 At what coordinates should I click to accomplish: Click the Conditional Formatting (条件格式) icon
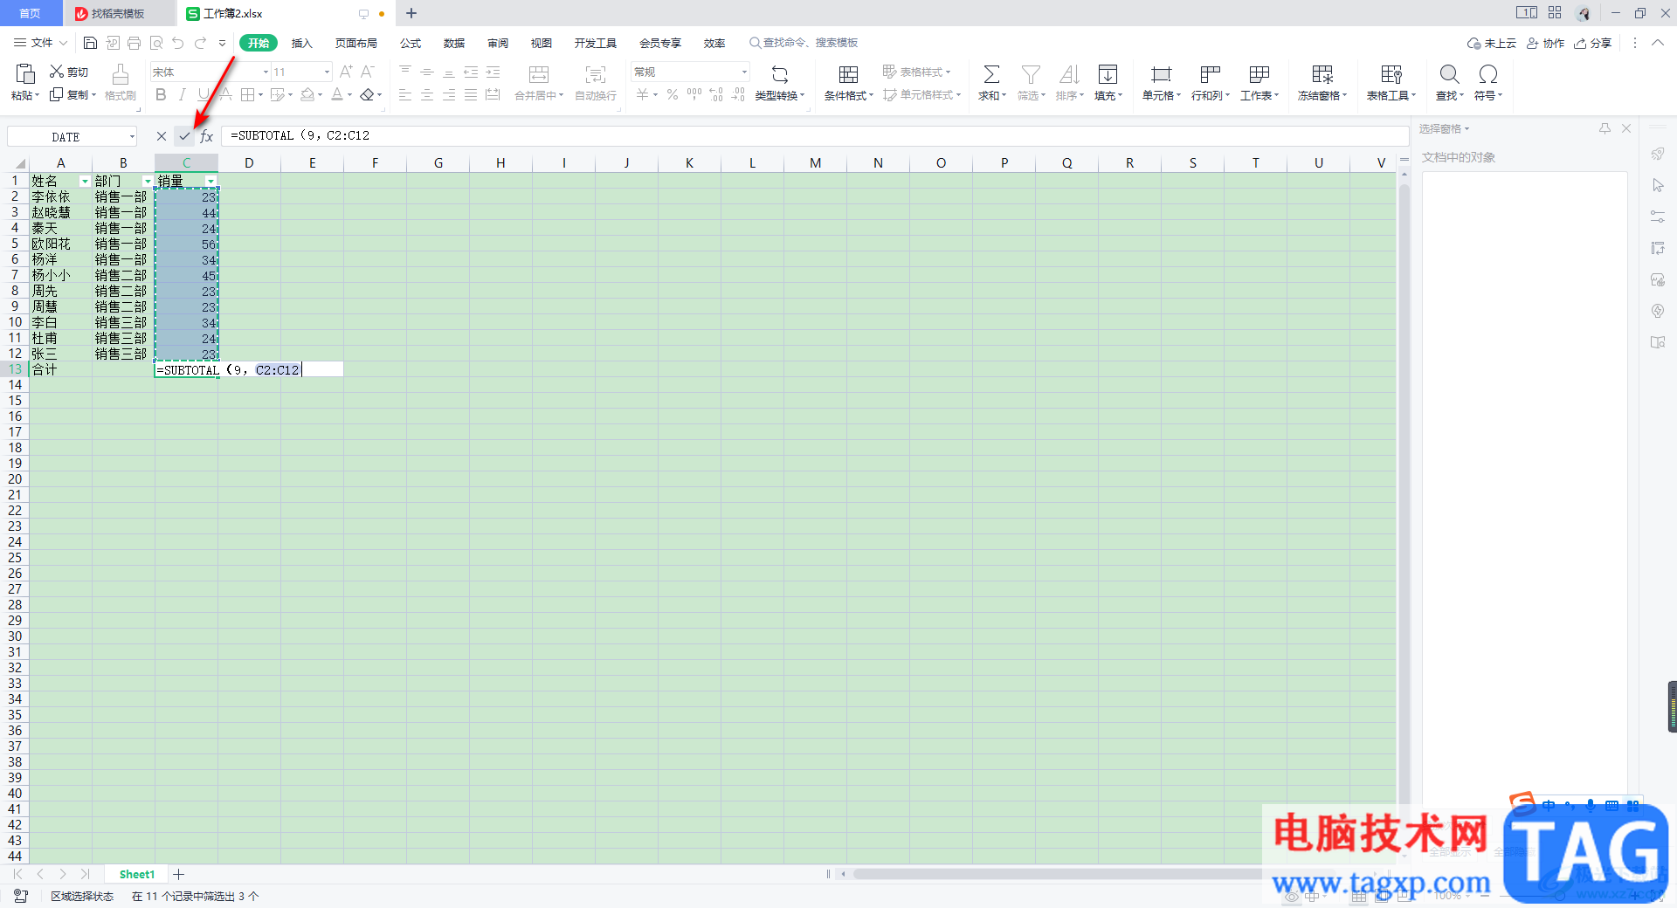pyautogui.click(x=848, y=74)
